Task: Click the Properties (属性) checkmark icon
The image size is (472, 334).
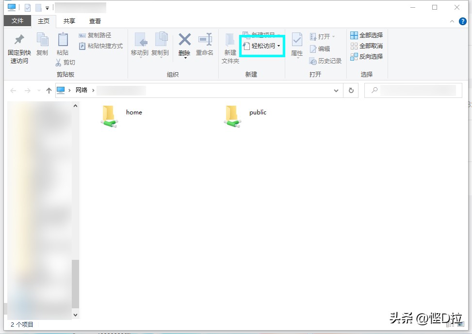Action: point(297,40)
